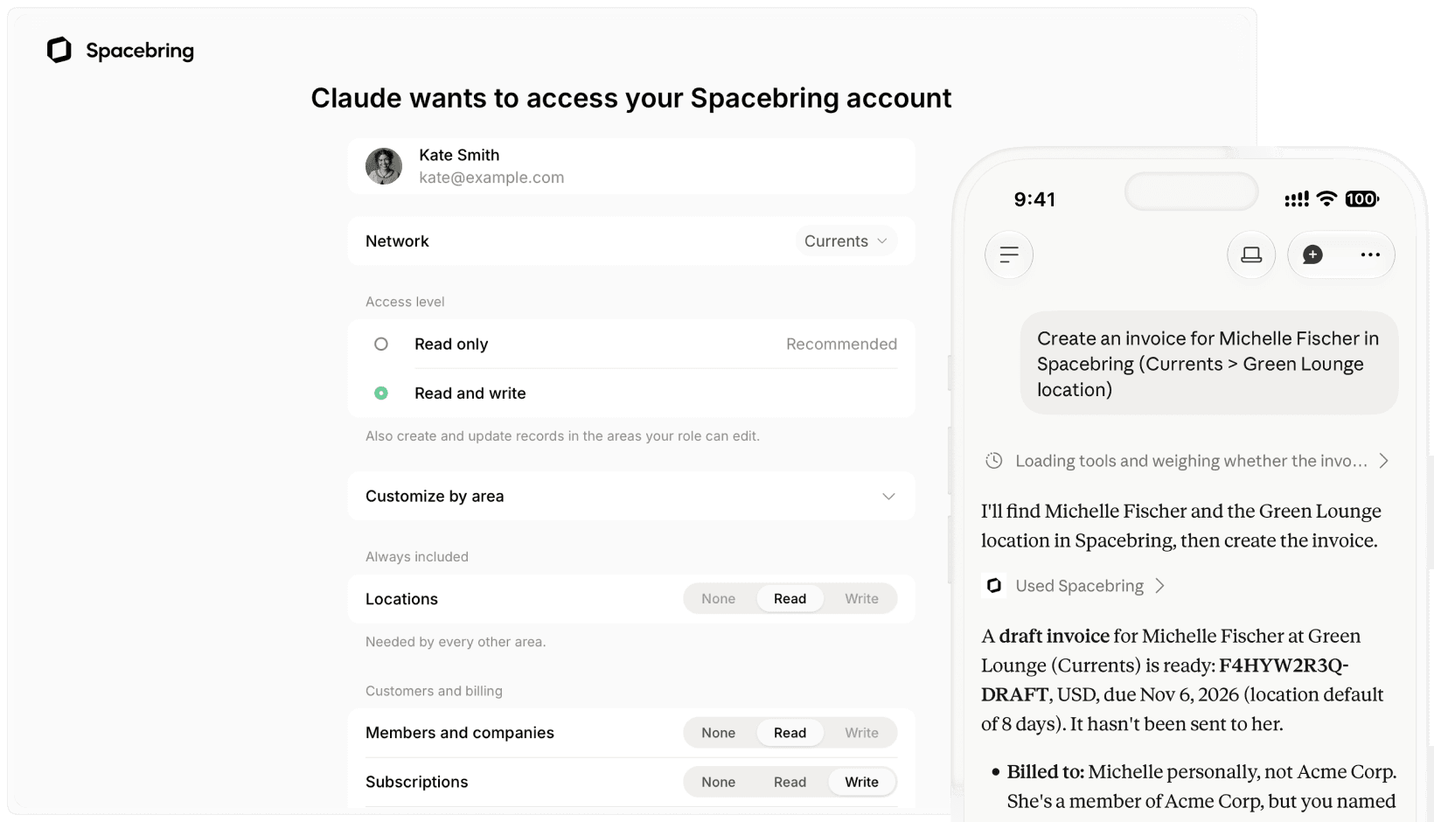Click the clock icon beside Loading tools

pyautogui.click(x=994, y=461)
